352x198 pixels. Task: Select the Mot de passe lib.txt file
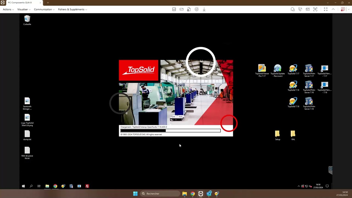tap(27, 153)
